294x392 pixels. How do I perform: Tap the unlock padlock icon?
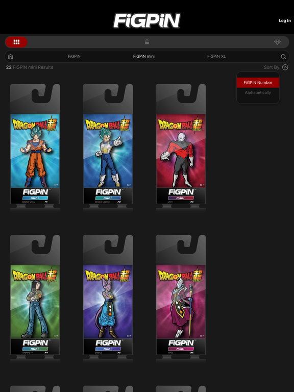pos(147,42)
